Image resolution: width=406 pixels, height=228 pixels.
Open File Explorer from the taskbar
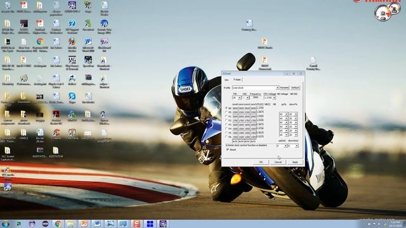pos(70,224)
